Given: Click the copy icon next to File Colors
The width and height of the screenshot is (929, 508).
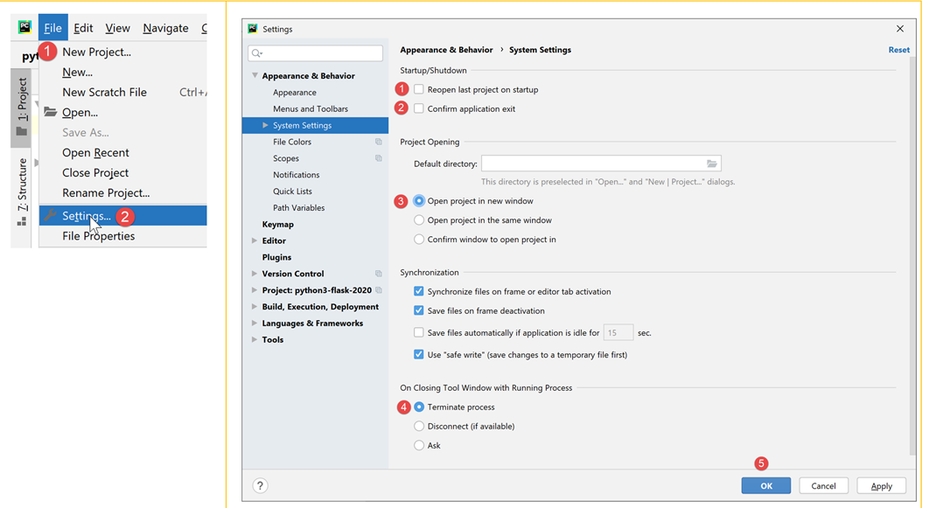Looking at the screenshot, I should (x=379, y=142).
